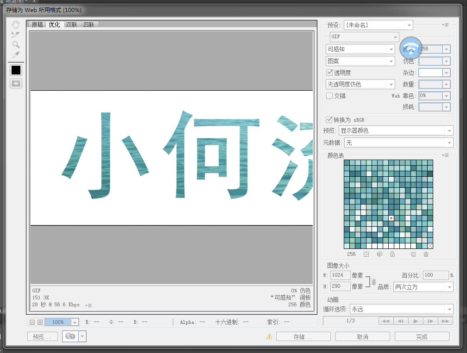
Task: Open the 循环选项 永远 dropdown
Action: [402, 310]
